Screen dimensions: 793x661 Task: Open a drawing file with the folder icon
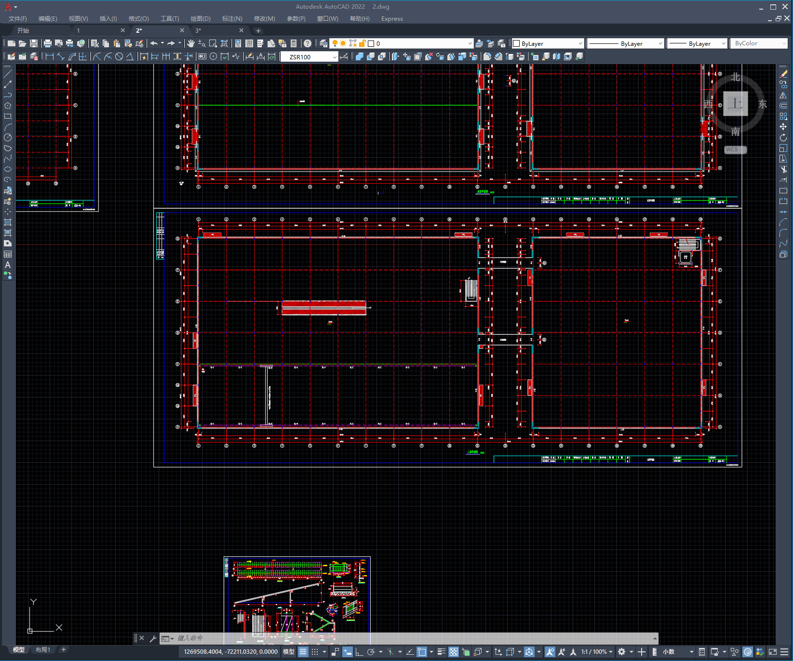tap(22, 43)
